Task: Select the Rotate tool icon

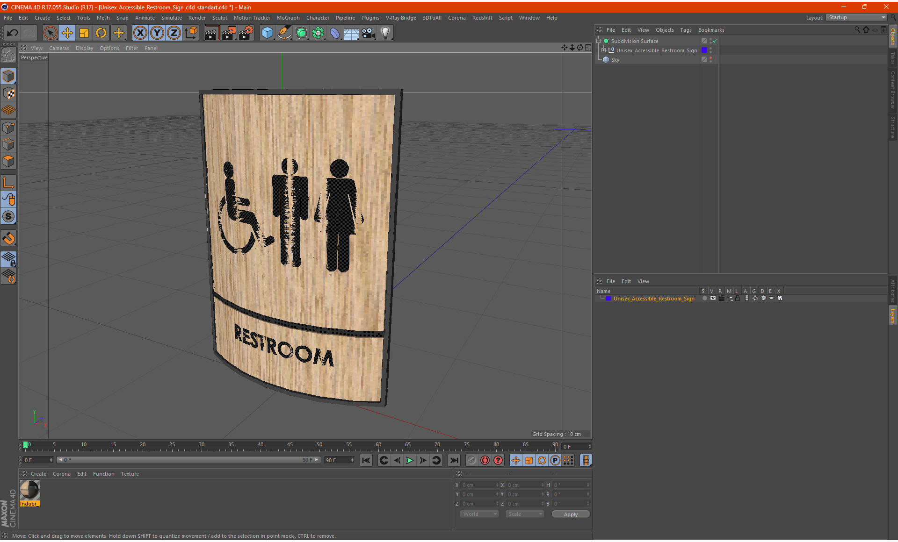Action: pos(101,33)
